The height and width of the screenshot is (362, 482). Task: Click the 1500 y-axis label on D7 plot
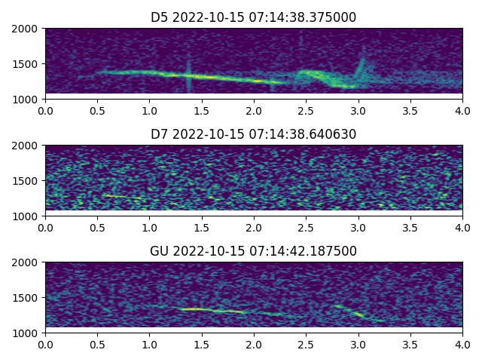(27, 181)
